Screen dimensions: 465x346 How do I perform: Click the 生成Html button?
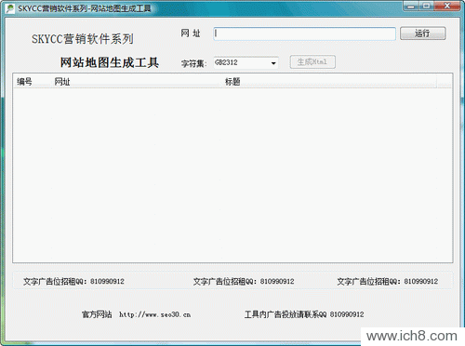click(x=312, y=61)
